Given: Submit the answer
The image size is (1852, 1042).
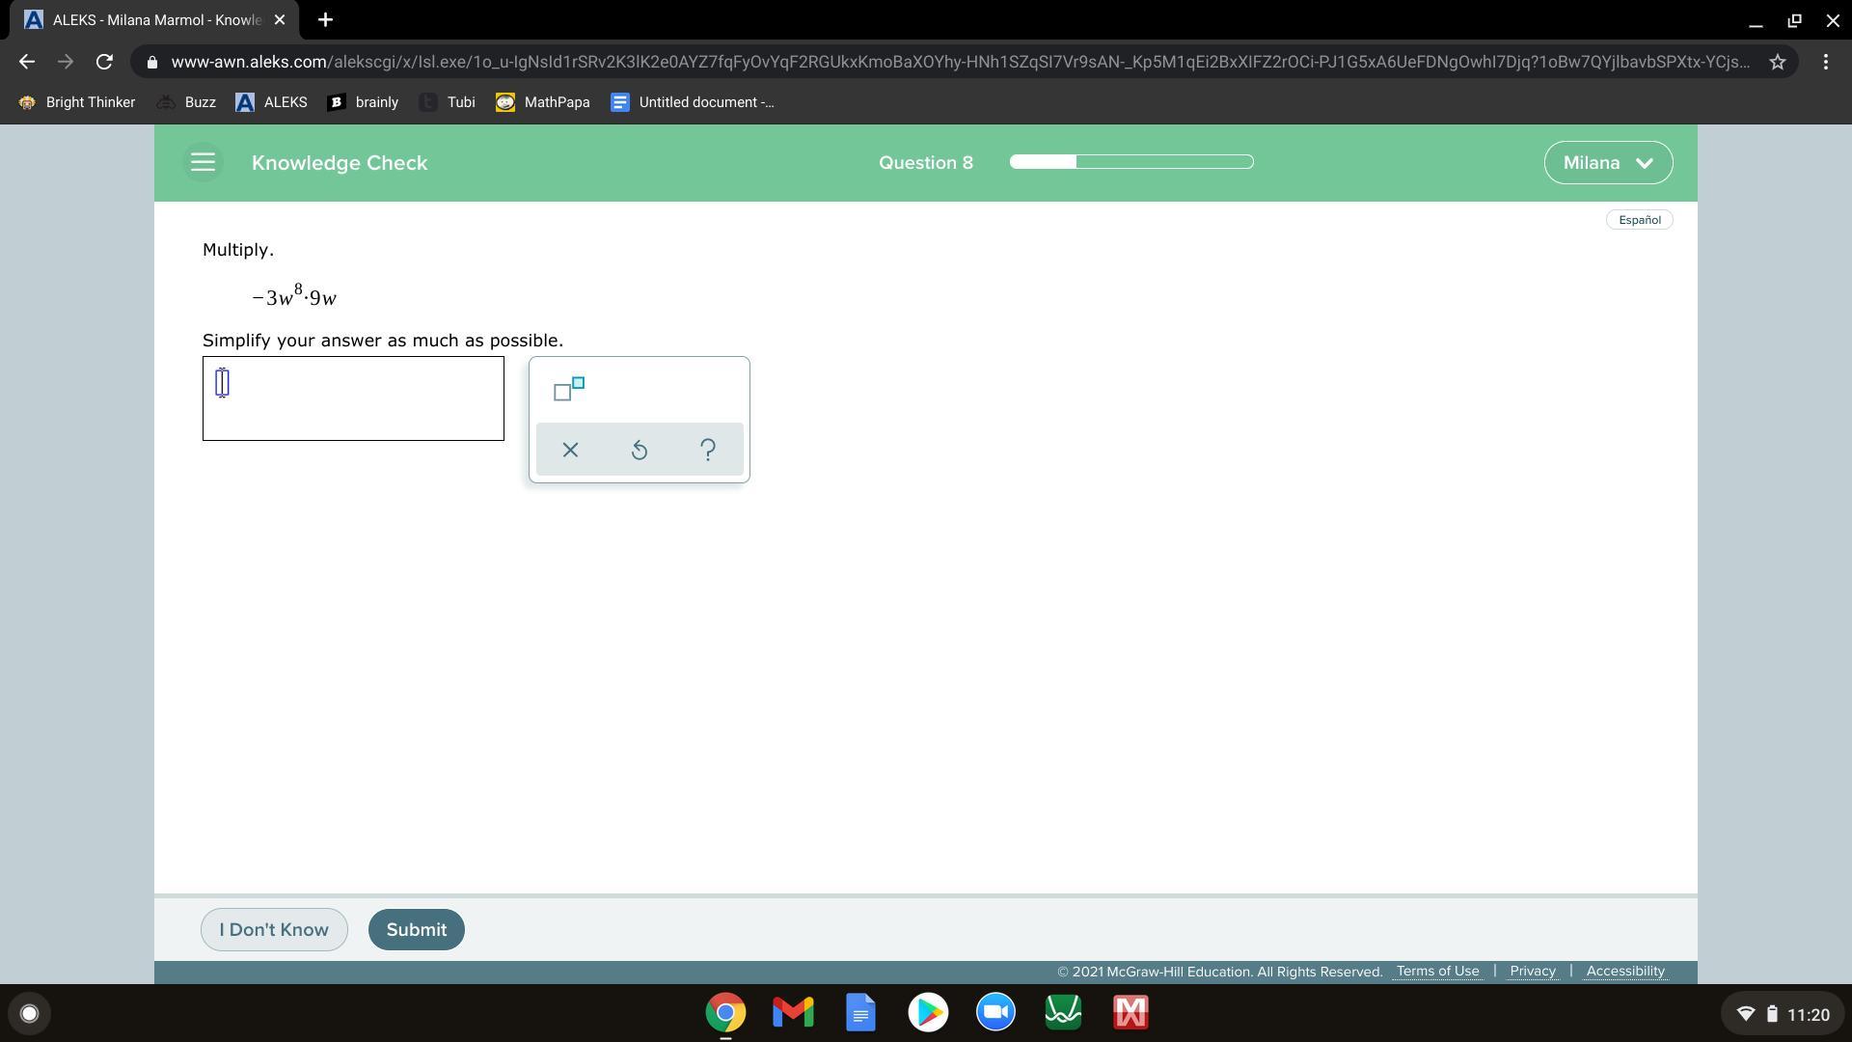Looking at the screenshot, I should coord(416,929).
